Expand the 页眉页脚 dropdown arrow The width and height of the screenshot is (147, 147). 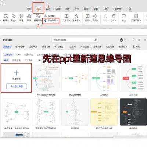coord(140,21)
